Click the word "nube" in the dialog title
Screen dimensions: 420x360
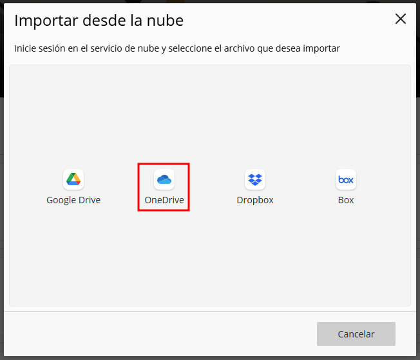click(x=166, y=21)
